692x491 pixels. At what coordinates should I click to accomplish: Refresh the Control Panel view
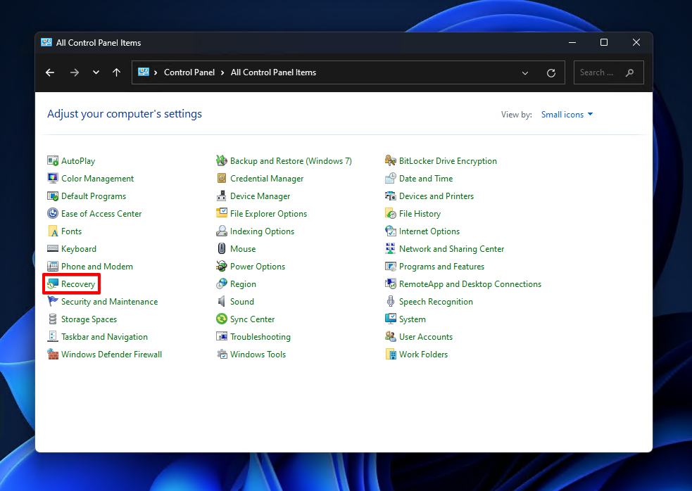[551, 72]
